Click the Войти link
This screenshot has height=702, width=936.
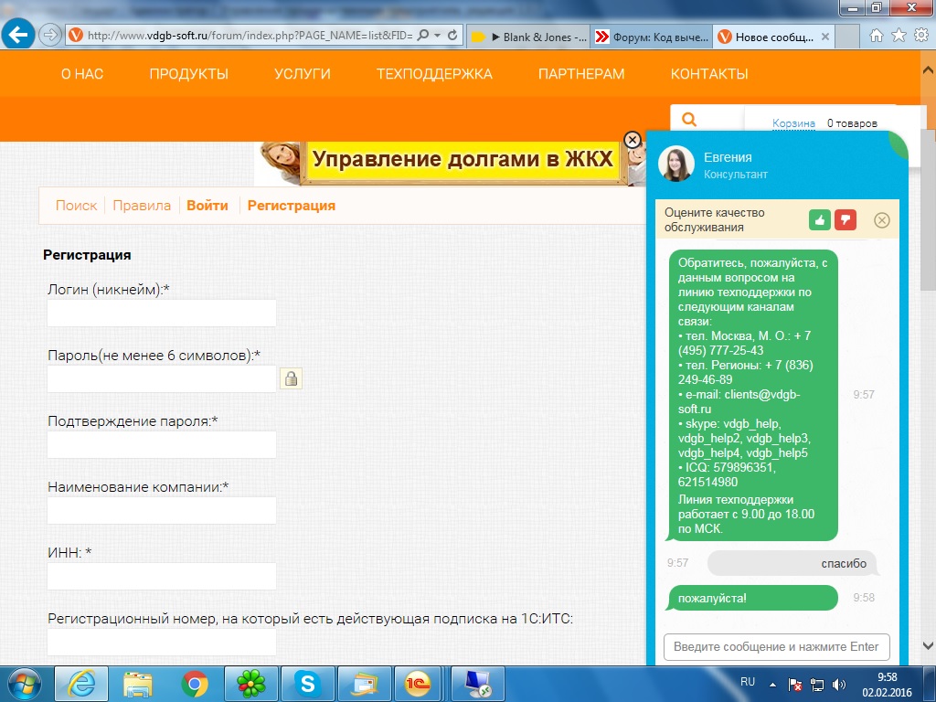tap(207, 206)
